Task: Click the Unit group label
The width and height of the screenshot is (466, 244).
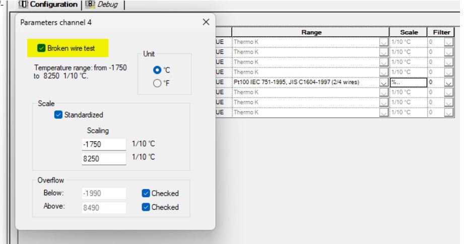Action: click(x=149, y=54)
